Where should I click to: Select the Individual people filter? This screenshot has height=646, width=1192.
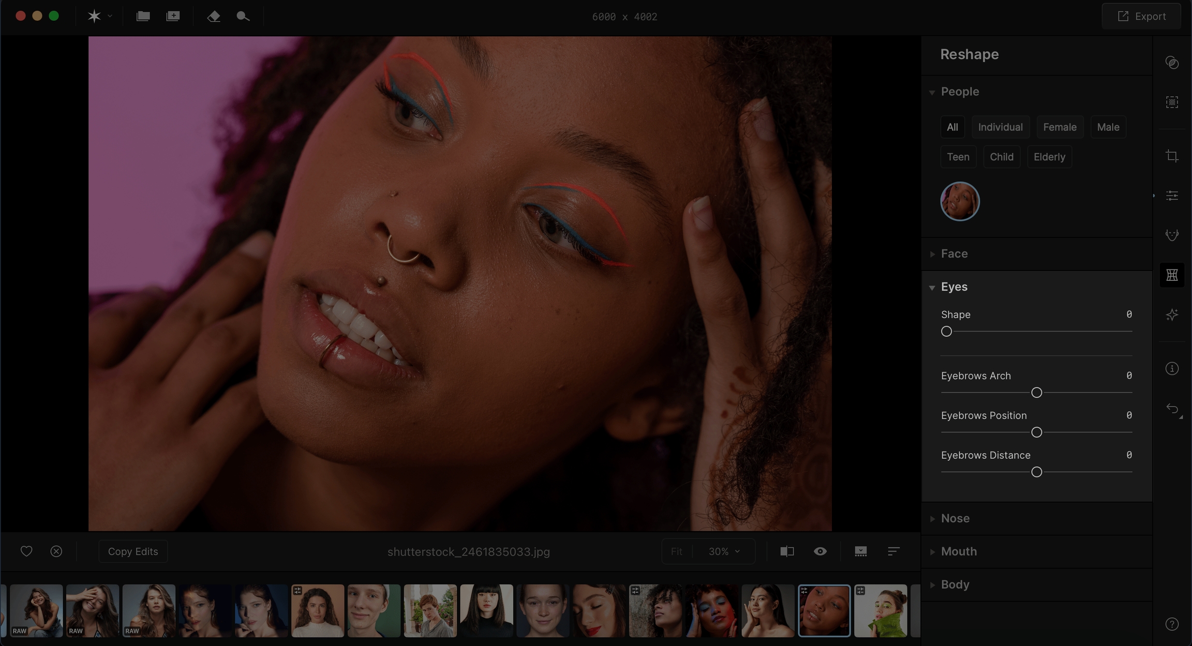1000,127
